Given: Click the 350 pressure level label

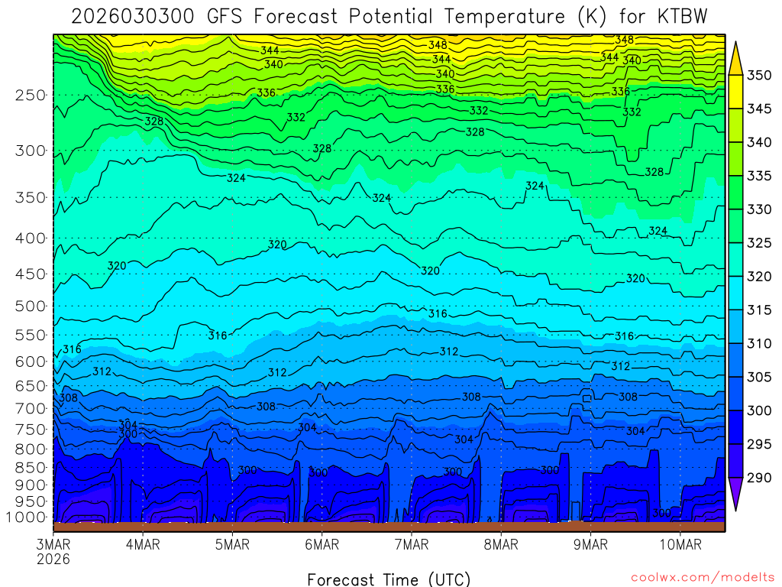Looking at the screenshot, I should [31, 197].
